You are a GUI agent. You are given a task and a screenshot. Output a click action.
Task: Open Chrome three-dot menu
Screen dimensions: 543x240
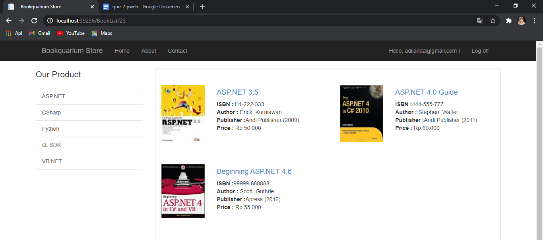click(x=535, y=21)
